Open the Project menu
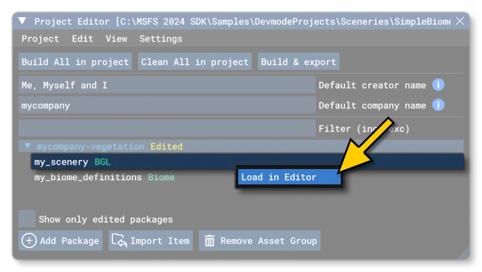The image size is (482, 272). point(40,39)
